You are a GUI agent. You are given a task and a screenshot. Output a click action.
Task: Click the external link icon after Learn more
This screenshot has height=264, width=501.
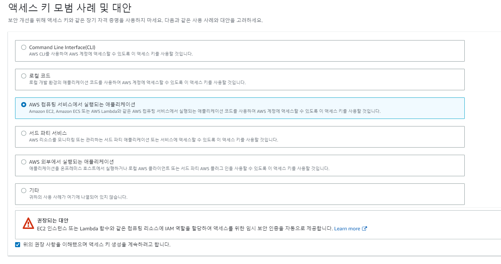pyautogui.click(x=364, y=229)
